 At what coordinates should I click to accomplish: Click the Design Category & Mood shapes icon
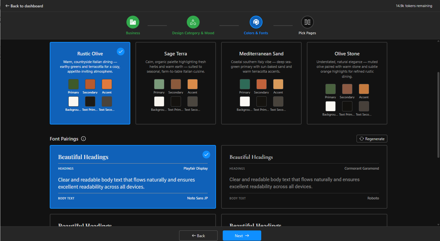[x=193, y=22]
